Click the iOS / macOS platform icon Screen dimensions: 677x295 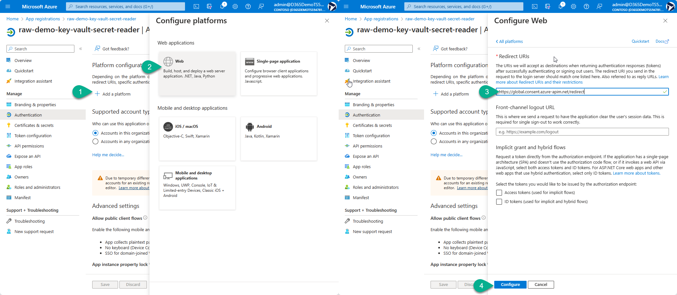tap(168, 127)
